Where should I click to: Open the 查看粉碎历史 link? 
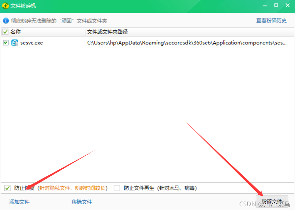[271, 20]
